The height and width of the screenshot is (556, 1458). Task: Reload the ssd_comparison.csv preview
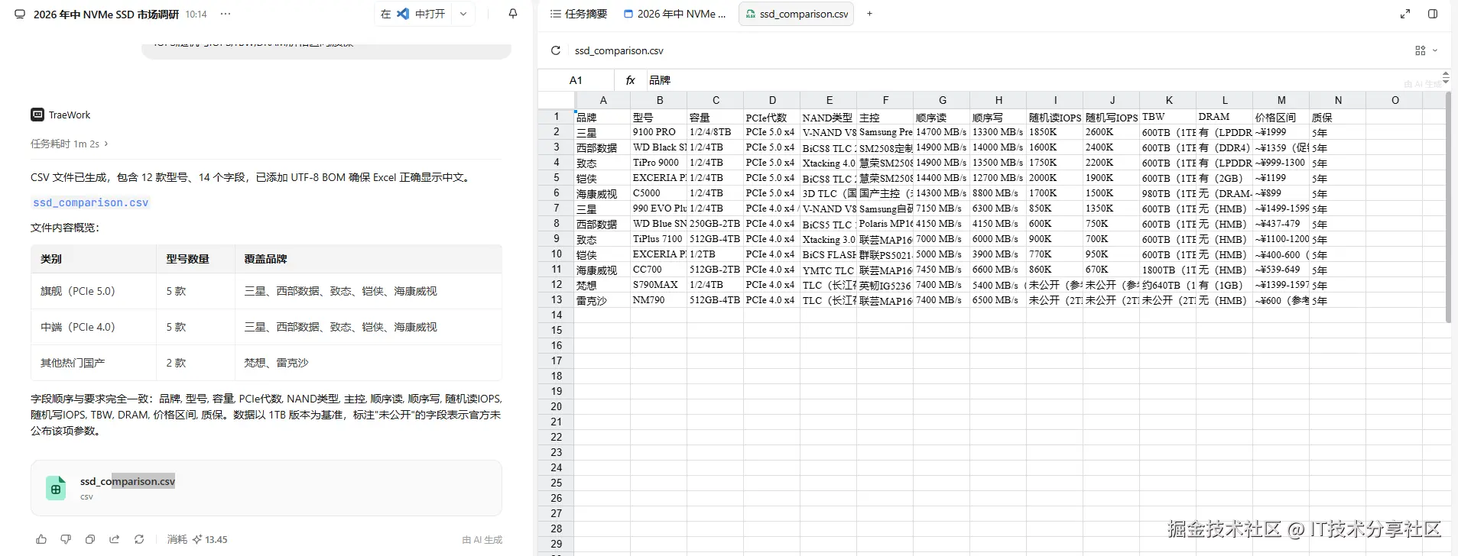556,50
